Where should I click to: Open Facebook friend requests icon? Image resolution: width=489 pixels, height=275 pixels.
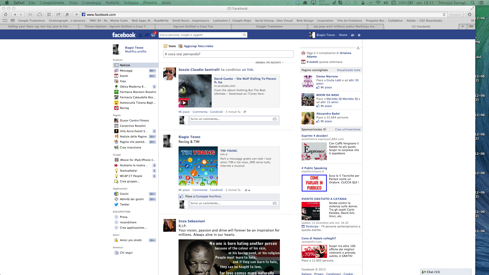click(x=141, y=35)
